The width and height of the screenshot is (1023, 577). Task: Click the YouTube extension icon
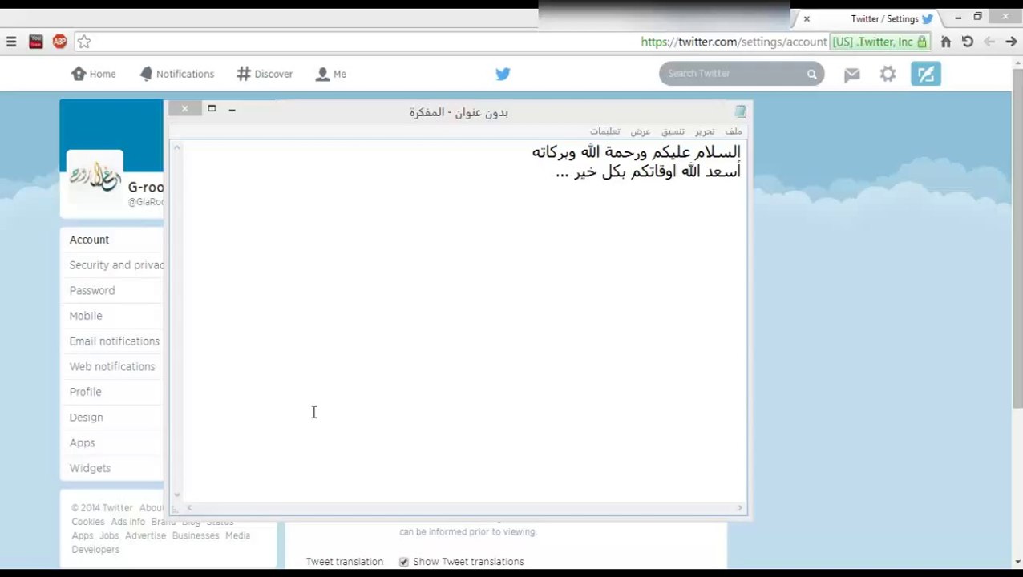click(x=35, y=42)
